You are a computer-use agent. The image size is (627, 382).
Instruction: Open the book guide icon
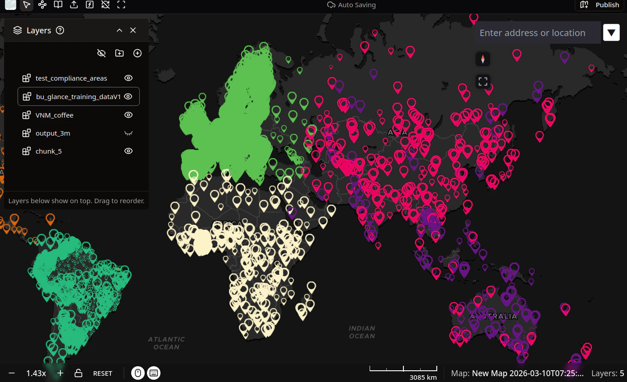(x=58, y=5)
